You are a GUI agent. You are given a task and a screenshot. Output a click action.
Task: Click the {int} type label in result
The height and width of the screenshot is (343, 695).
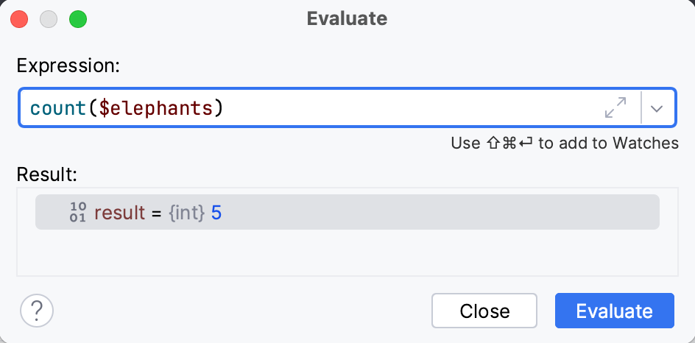(x=187, y=213)
